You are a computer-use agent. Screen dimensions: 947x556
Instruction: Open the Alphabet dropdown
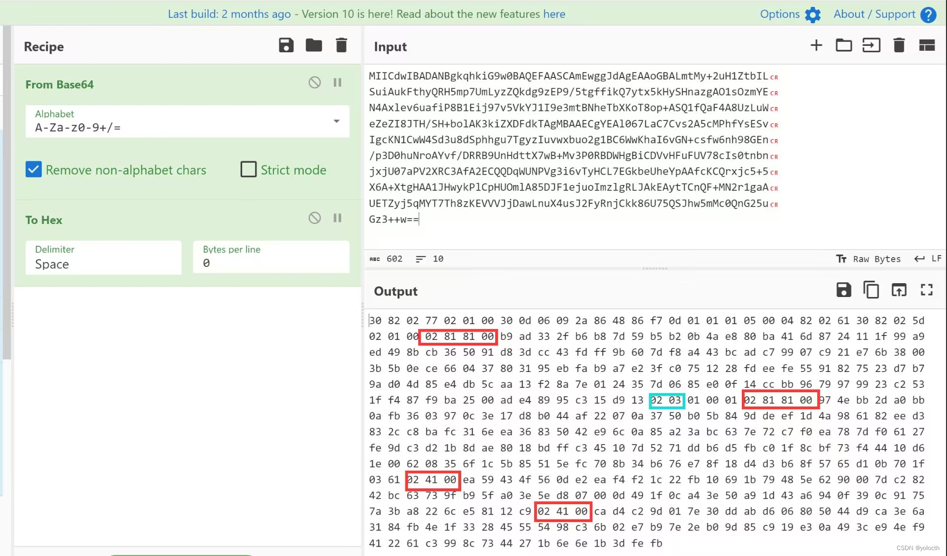187,121
